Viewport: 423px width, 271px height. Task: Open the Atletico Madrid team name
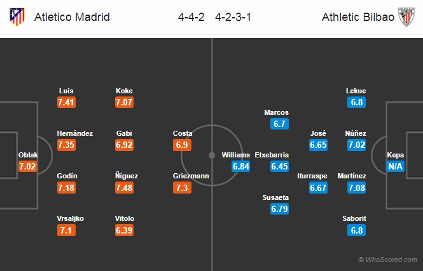72,17
